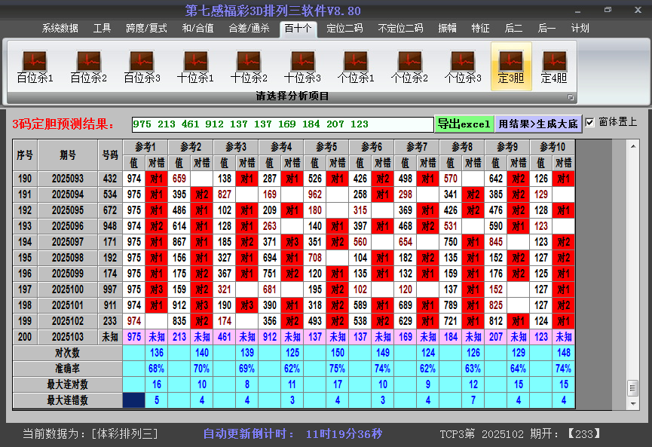This screenshot has height=447, width=652.
Task: Open the 工具 menu
Action: [102, 29]
